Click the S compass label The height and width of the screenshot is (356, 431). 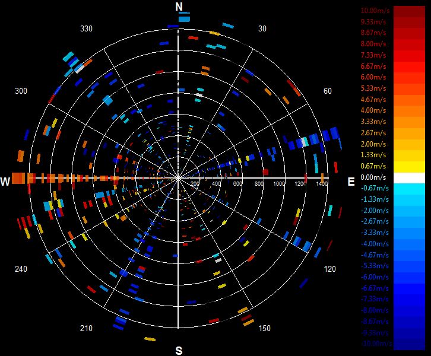pyautogui.click(x=179, y=351)
